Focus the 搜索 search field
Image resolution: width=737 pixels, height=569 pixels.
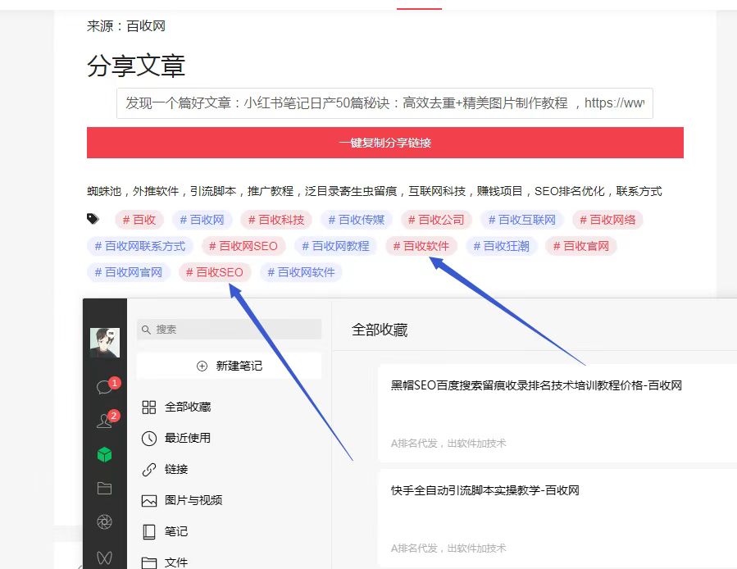coord(229,329)
